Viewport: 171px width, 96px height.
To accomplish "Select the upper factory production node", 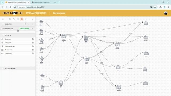I will coord(86,38).
